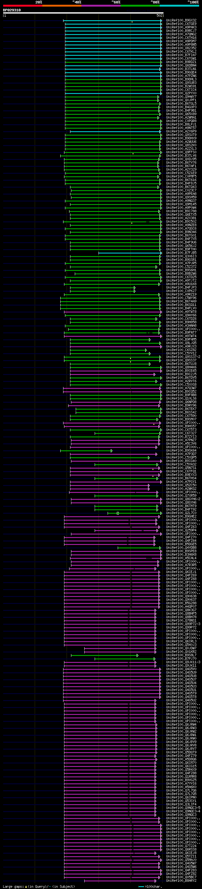
Task: Select the UniRef100_A9PEA8 entry
Action: coord(181,194)
